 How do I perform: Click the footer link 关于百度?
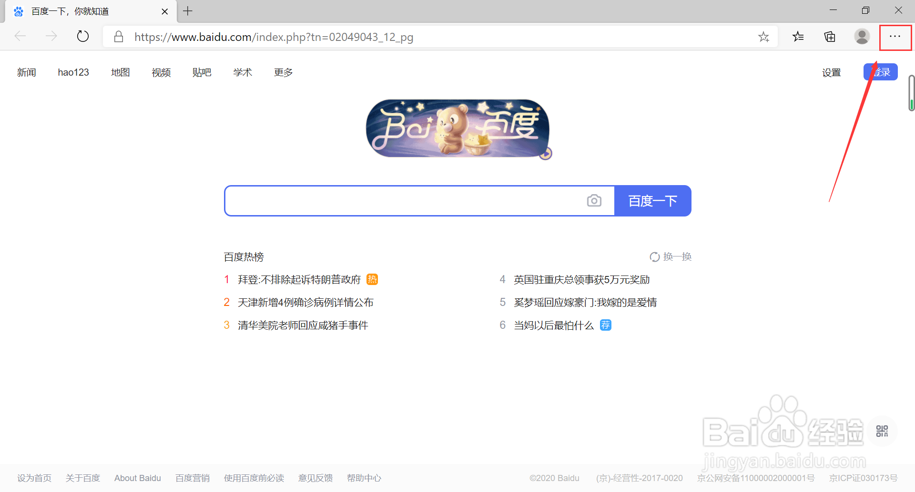point(83,478)
